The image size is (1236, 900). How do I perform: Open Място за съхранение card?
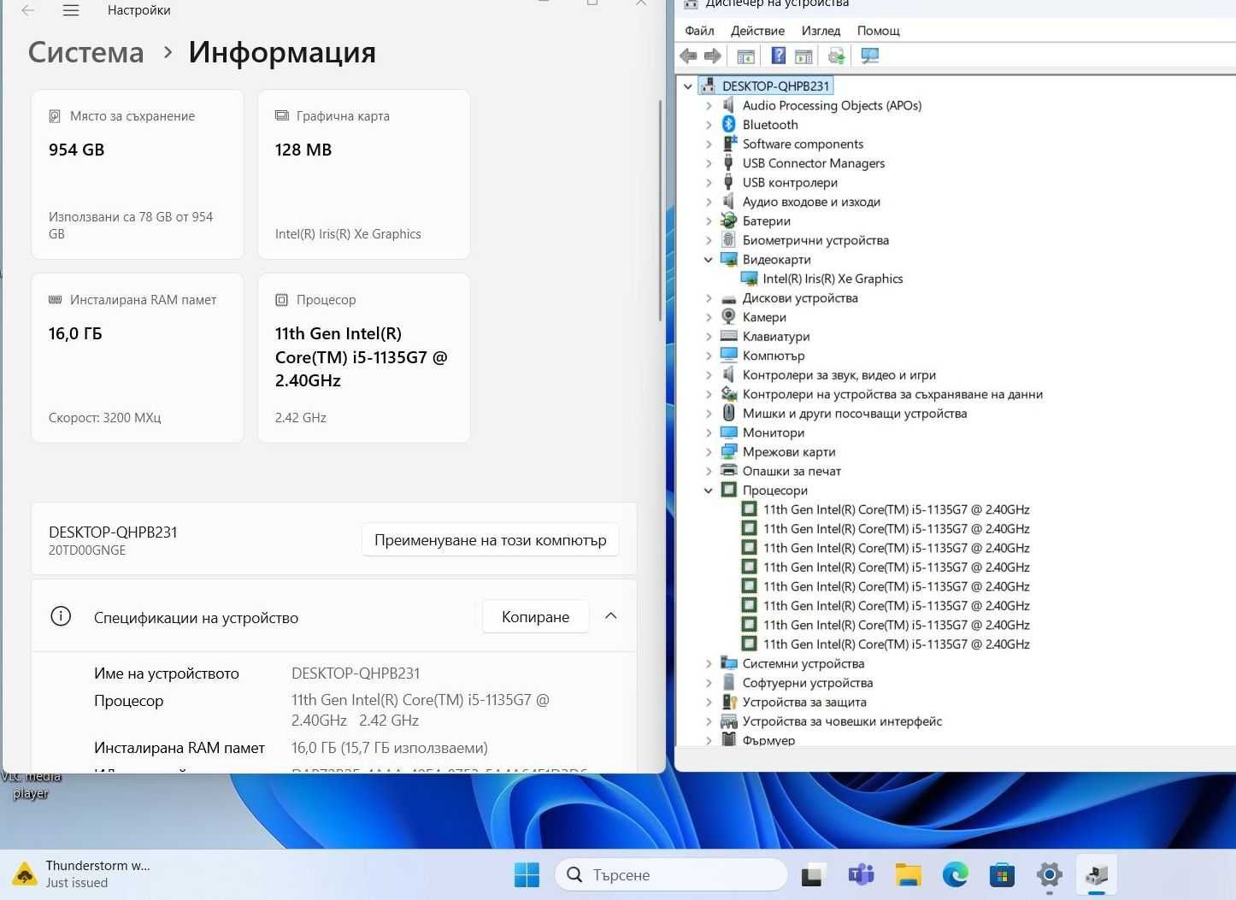tap(138, 174)
